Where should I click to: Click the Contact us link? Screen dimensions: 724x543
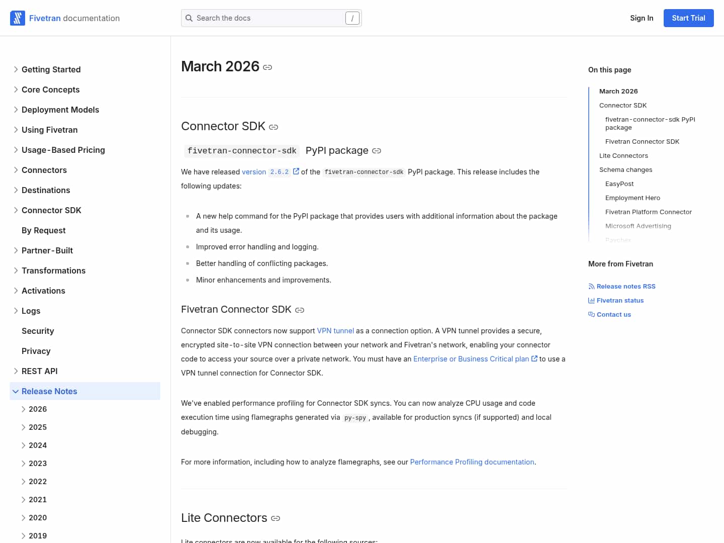[613, 315]
